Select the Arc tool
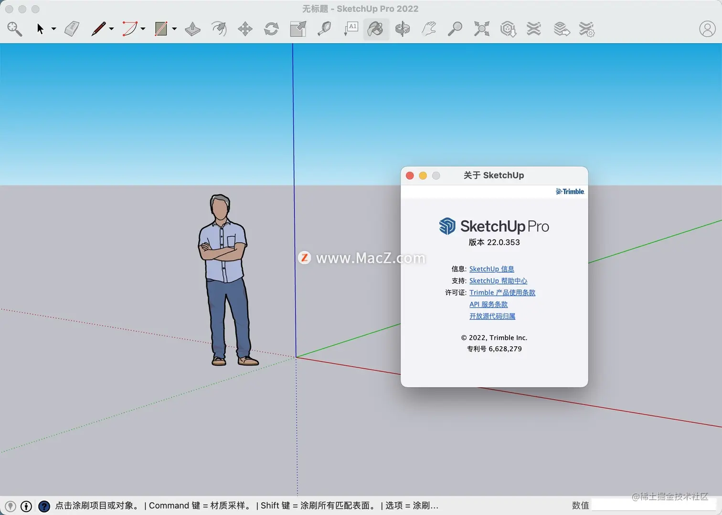The image size is (722, 515). pos(129,29)
